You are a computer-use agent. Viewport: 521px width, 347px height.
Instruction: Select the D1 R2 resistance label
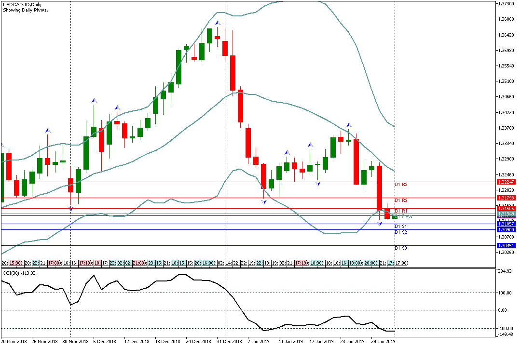(x=401, y=200)
